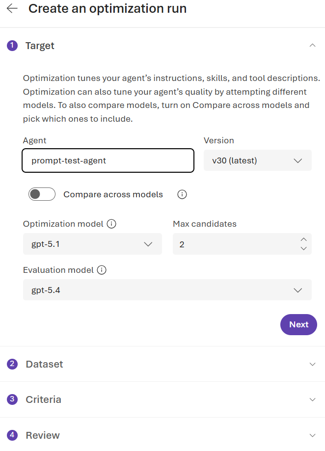325x451 pixels.
Task: Click the step 2 Dataset number badge
Action: [x=12, y=364]
